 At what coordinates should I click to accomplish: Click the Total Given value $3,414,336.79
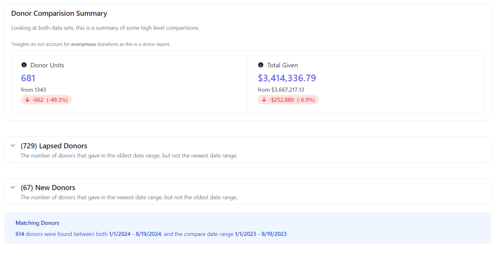(x=287, y=78)
